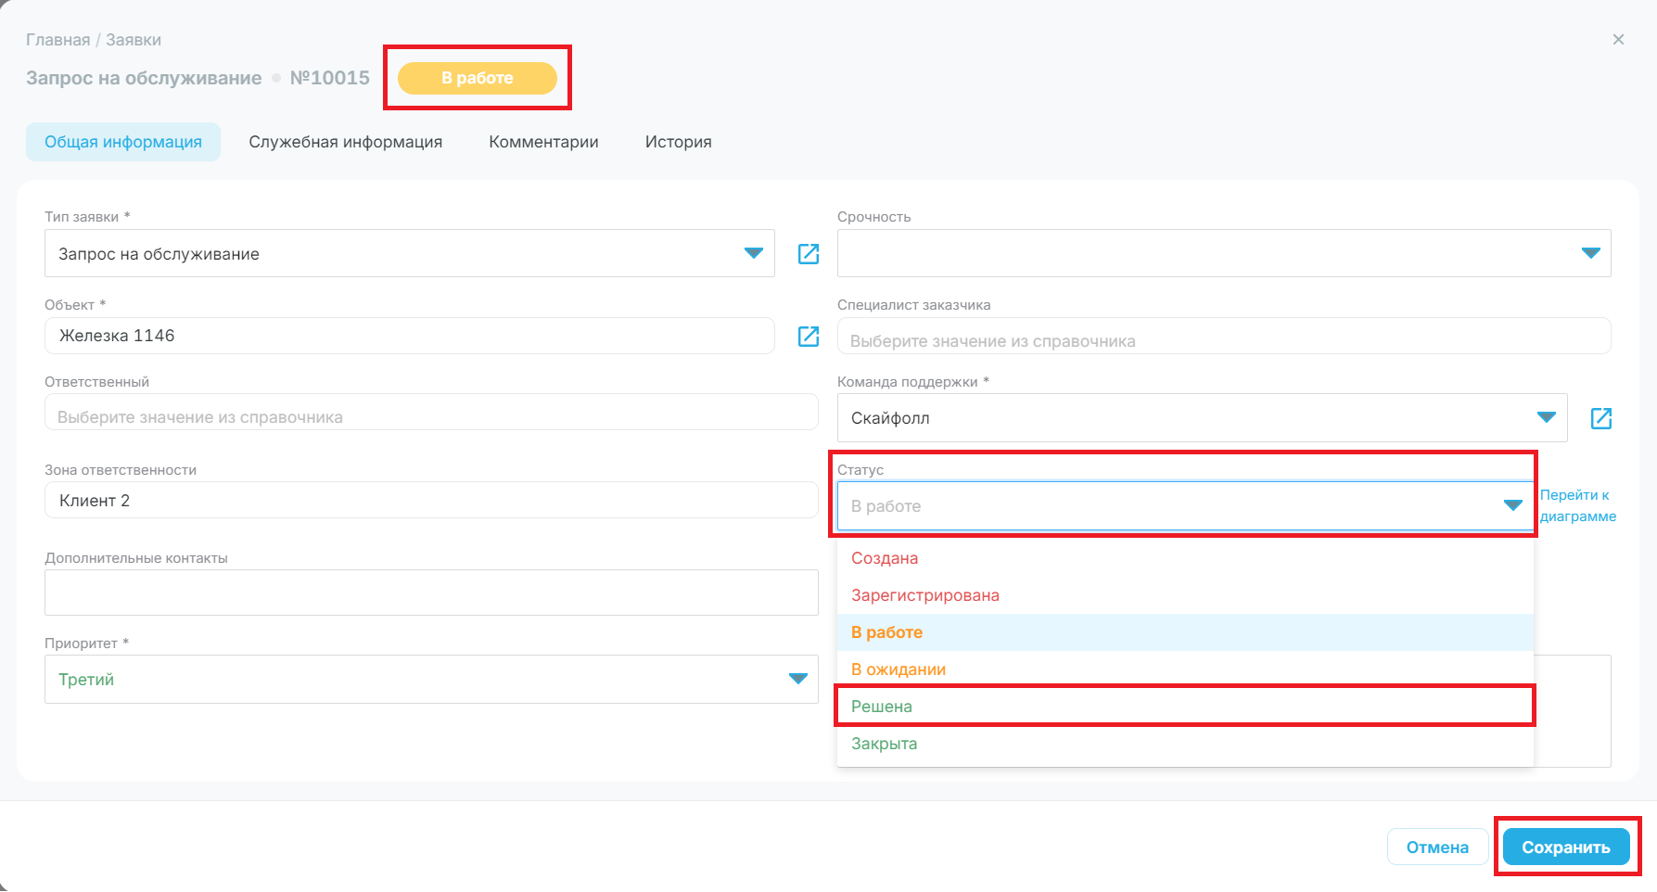Open external link icon beside Тип заявки
Screen dimensions: 1657x892
pos(809,254)
